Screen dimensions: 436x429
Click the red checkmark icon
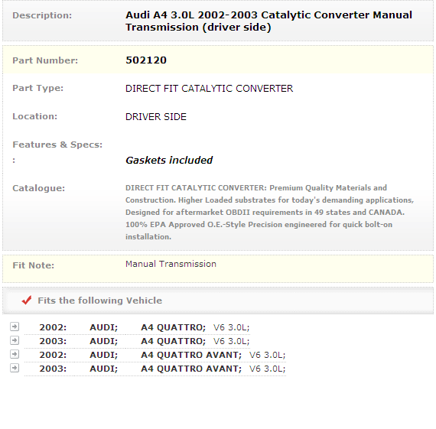tap(27, 300)
